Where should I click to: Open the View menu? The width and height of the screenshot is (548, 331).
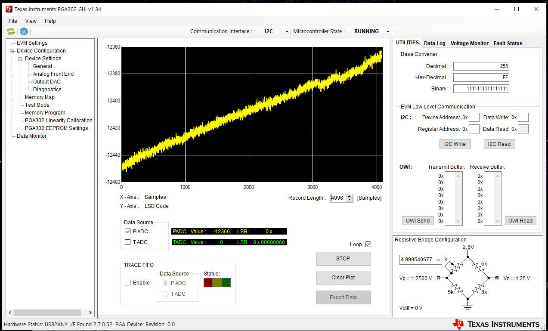tap(31, 21)
